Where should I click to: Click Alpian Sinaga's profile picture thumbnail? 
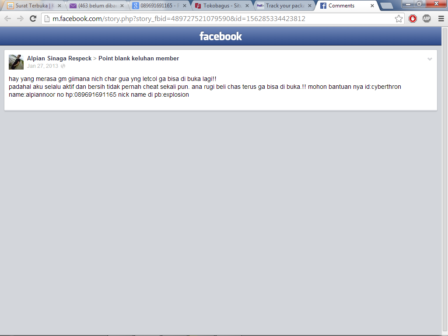16,62
